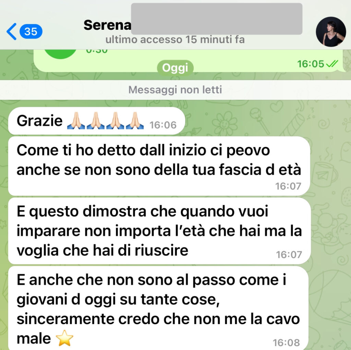This screenshot has width=351, height=350.
Task: Tap the 'Oggi' date pill
Action: coord(175,68)
